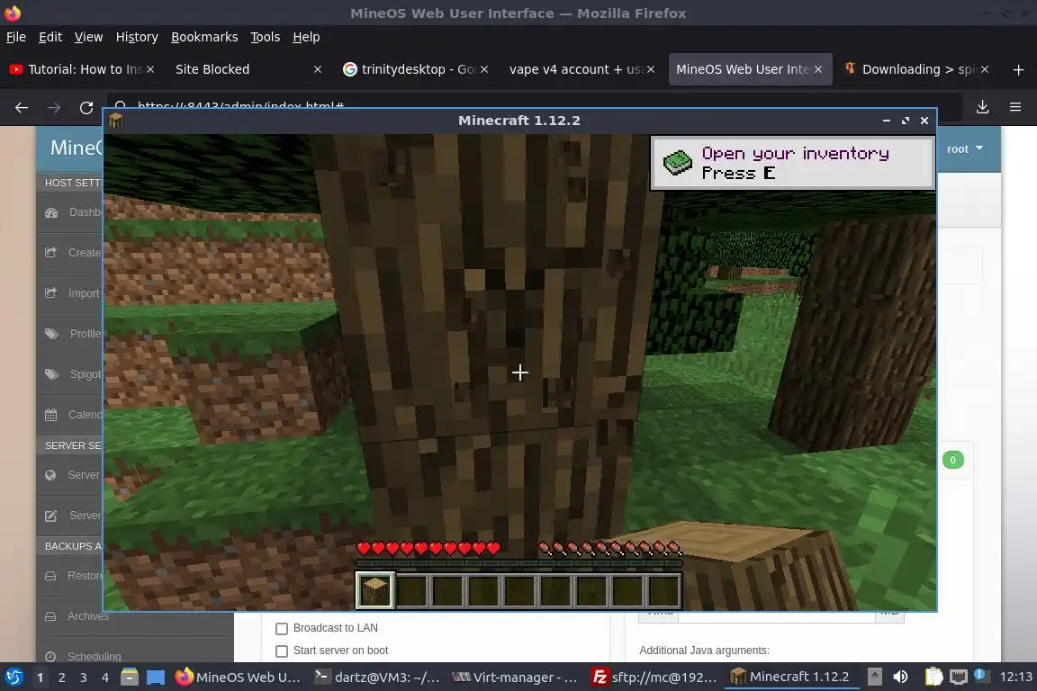Switch to the Downloading spigot tab

(x=916, y=69)
